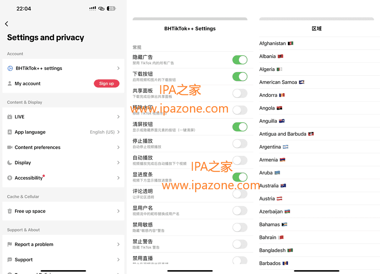Image resolution: width=380 pixels, height=274 pixels.
Task: Enable the 禁用敏感 disable sensitive toggle
Action: tap(240, 227)
